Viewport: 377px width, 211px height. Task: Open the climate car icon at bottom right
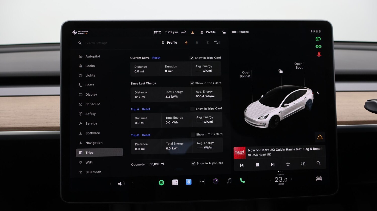point(319,178)
